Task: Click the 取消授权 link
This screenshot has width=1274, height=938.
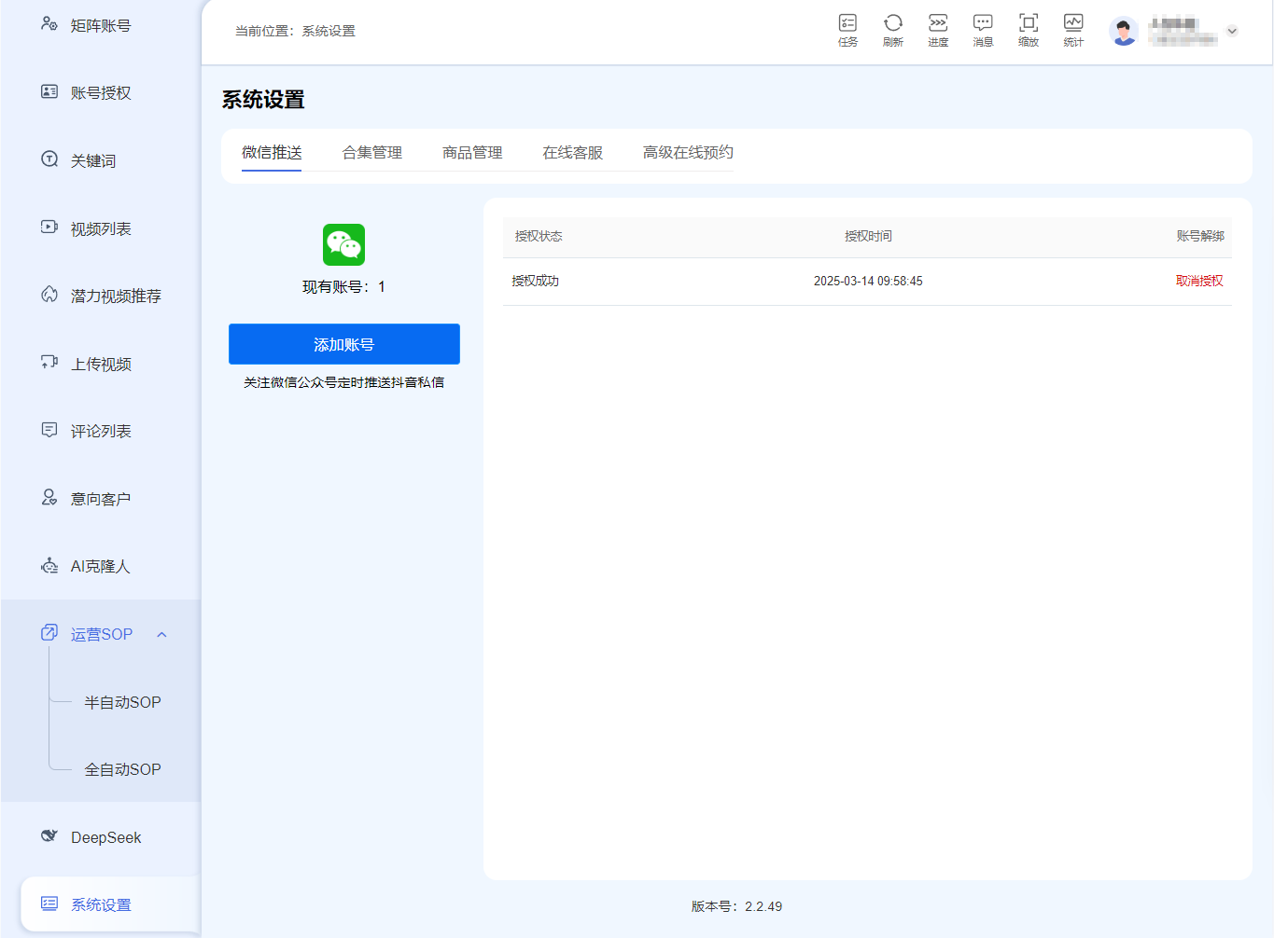Action: (x=1199, y=281)
